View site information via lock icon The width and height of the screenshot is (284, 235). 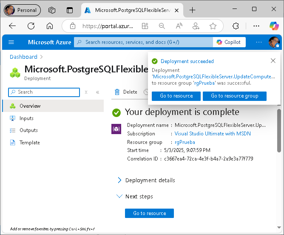(73, 26)
